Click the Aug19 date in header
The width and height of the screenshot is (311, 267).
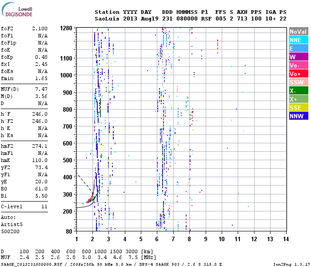point(150,19)
